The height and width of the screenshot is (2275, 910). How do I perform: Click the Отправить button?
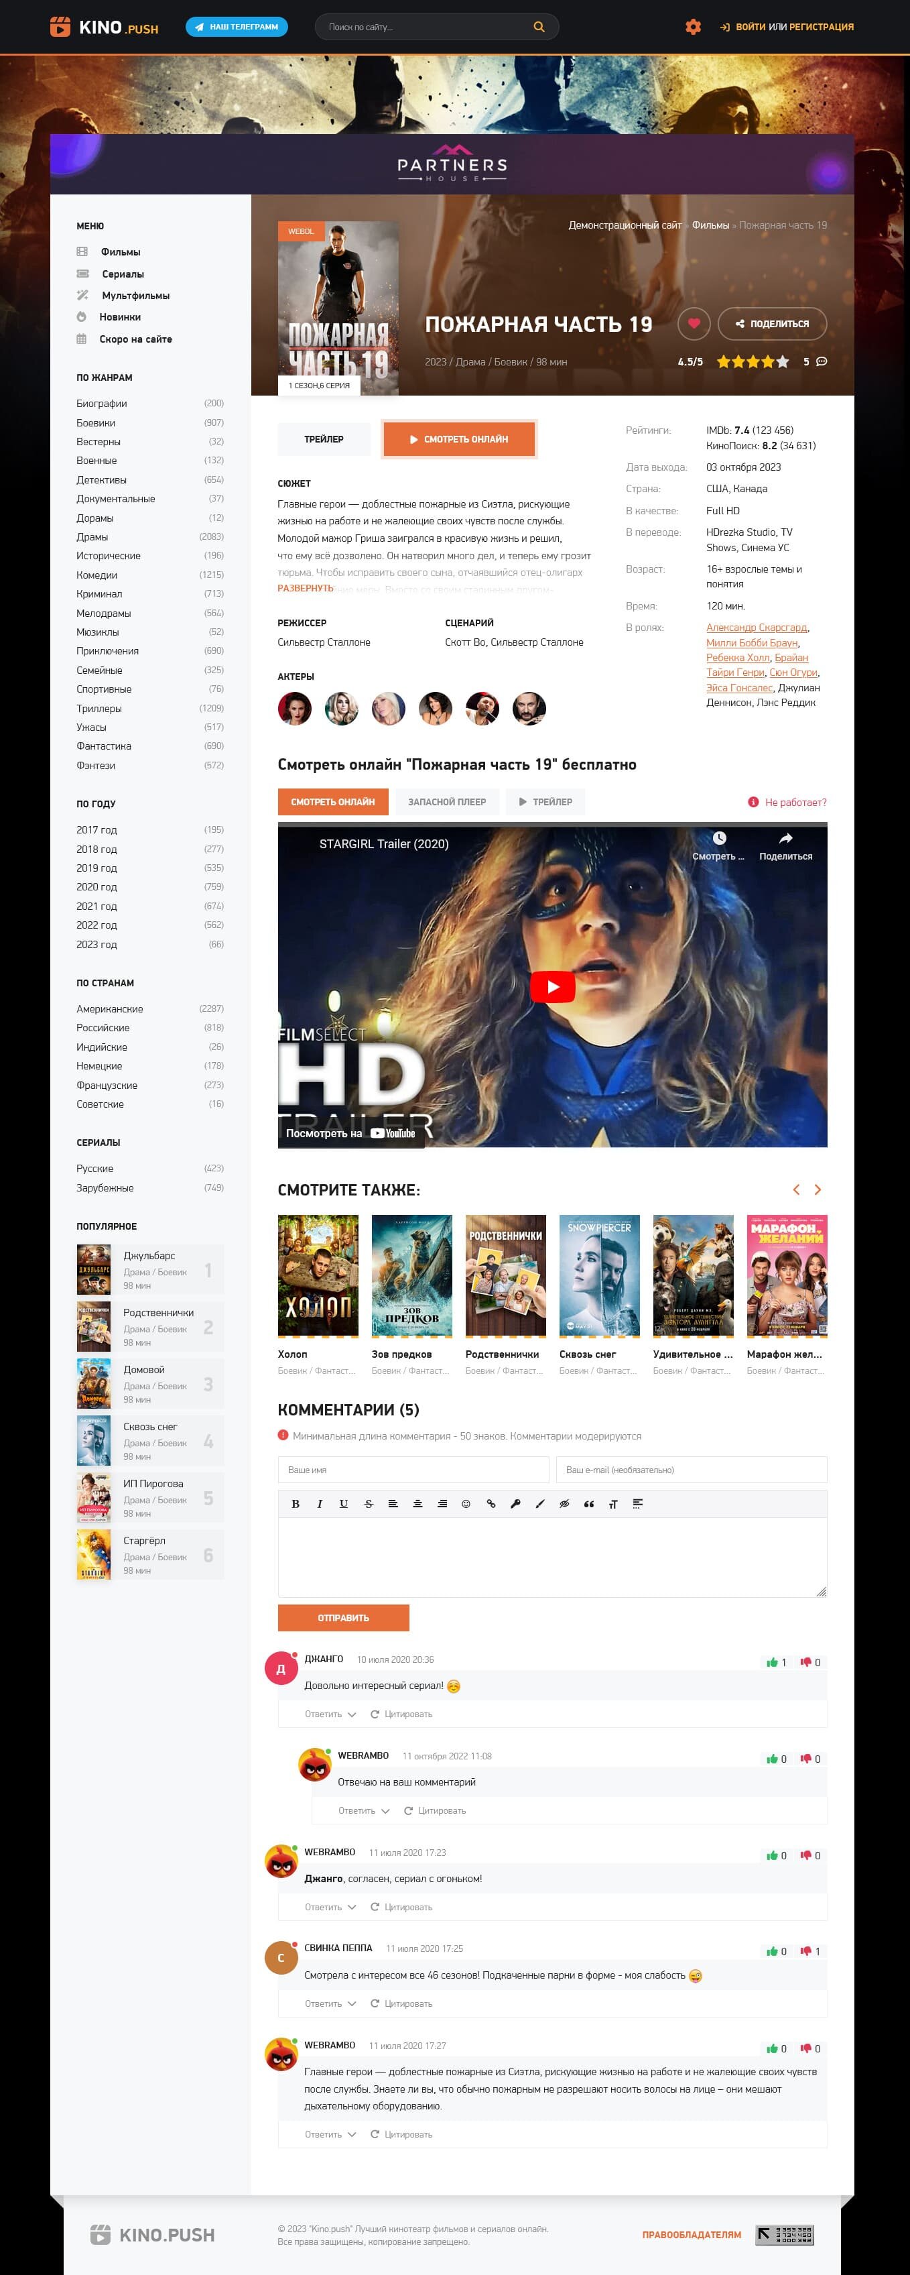(343, 1618)
